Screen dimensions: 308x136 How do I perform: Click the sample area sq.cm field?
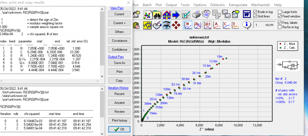(x=264, y=25)
